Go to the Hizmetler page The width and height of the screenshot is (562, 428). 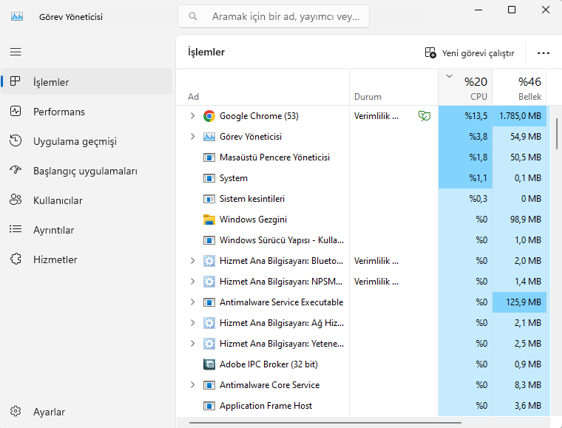[x=55, y=259]
